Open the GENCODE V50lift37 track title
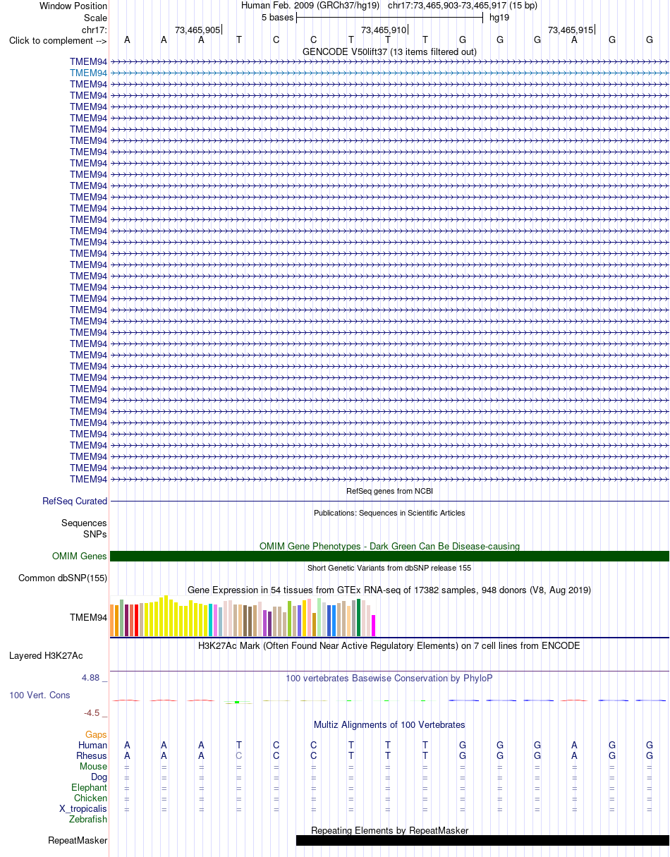The image size is (670, 857). coord(389,51)
